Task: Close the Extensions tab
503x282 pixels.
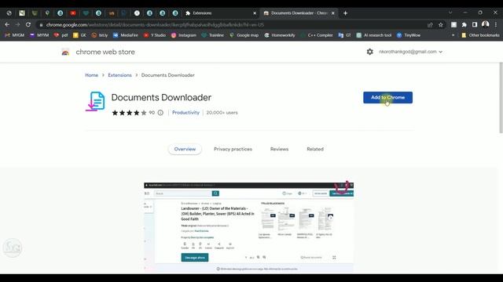Action: coord(255,13)
